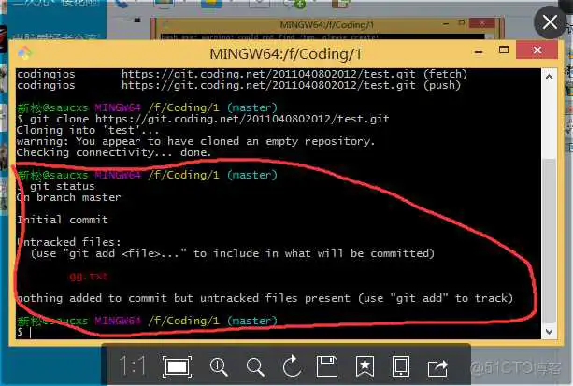Click the fit-to-screen icon
Viewport: 573px width, 386px height.
175,365
